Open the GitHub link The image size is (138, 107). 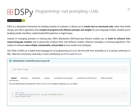[x=67, y=54]
